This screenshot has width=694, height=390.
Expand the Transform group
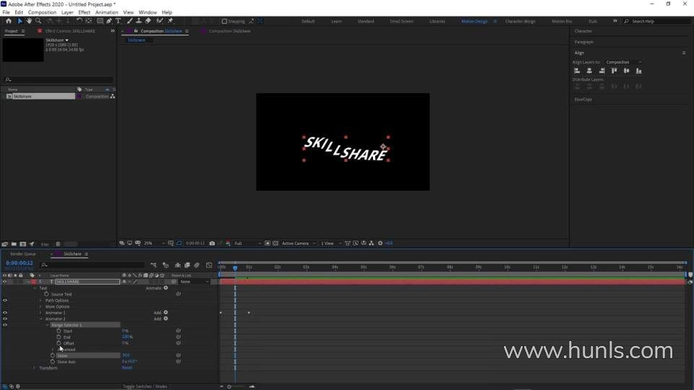pyautogui.click(x=35, y=368)
